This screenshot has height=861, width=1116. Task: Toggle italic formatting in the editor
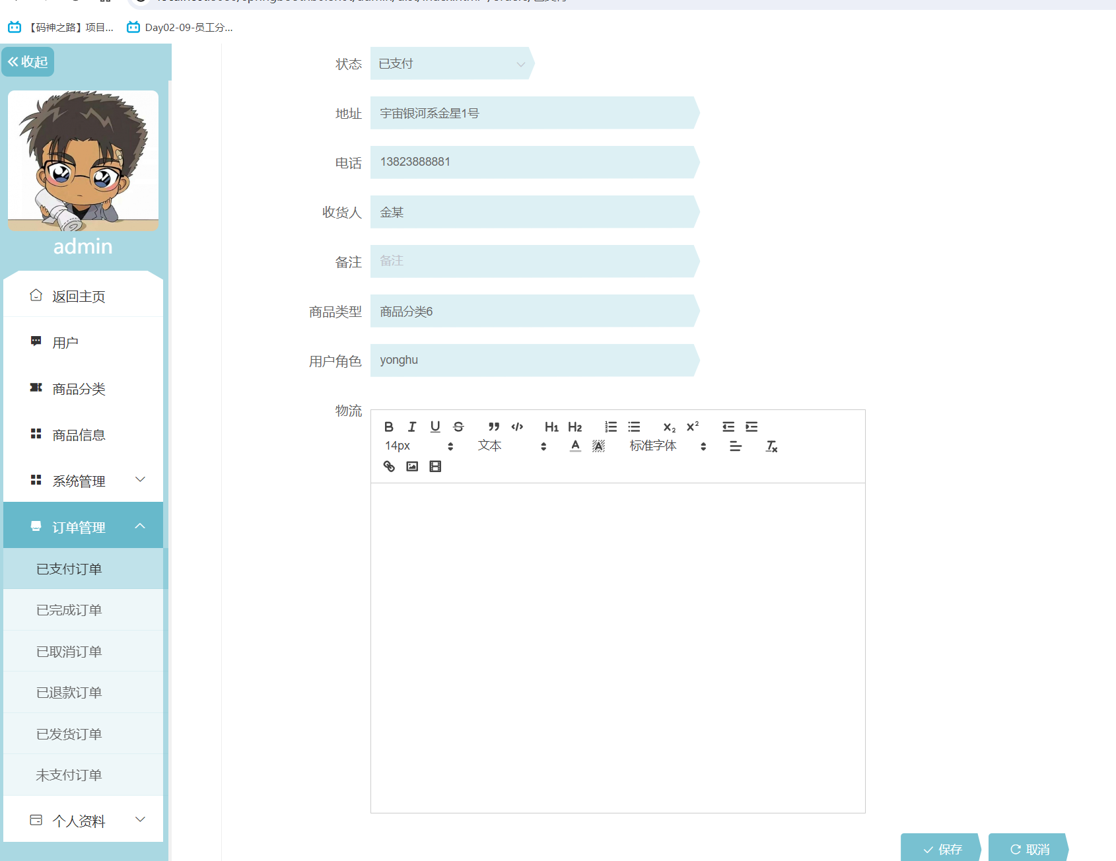412,427
